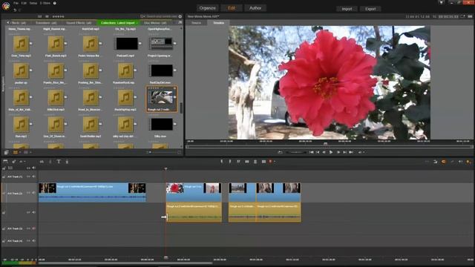This screenshot has height=267, width=475.
Task: Click the Import button
Action: [347, 9]
